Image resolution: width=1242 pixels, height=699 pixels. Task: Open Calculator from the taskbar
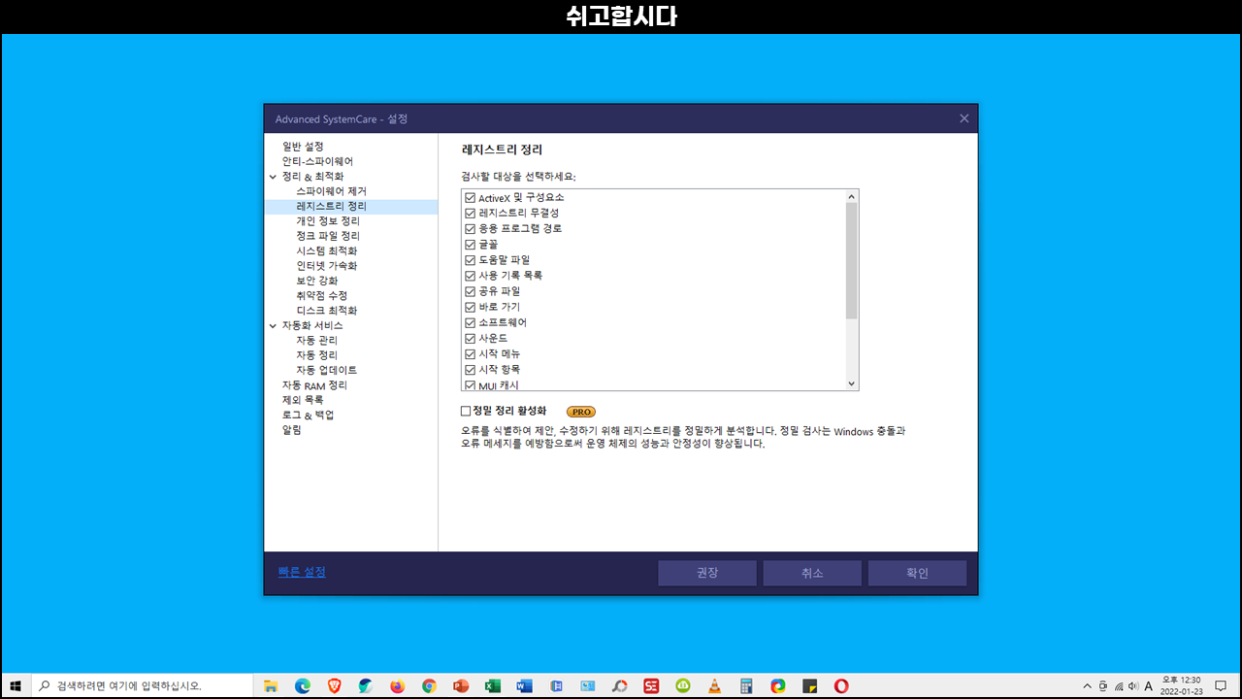746,685
